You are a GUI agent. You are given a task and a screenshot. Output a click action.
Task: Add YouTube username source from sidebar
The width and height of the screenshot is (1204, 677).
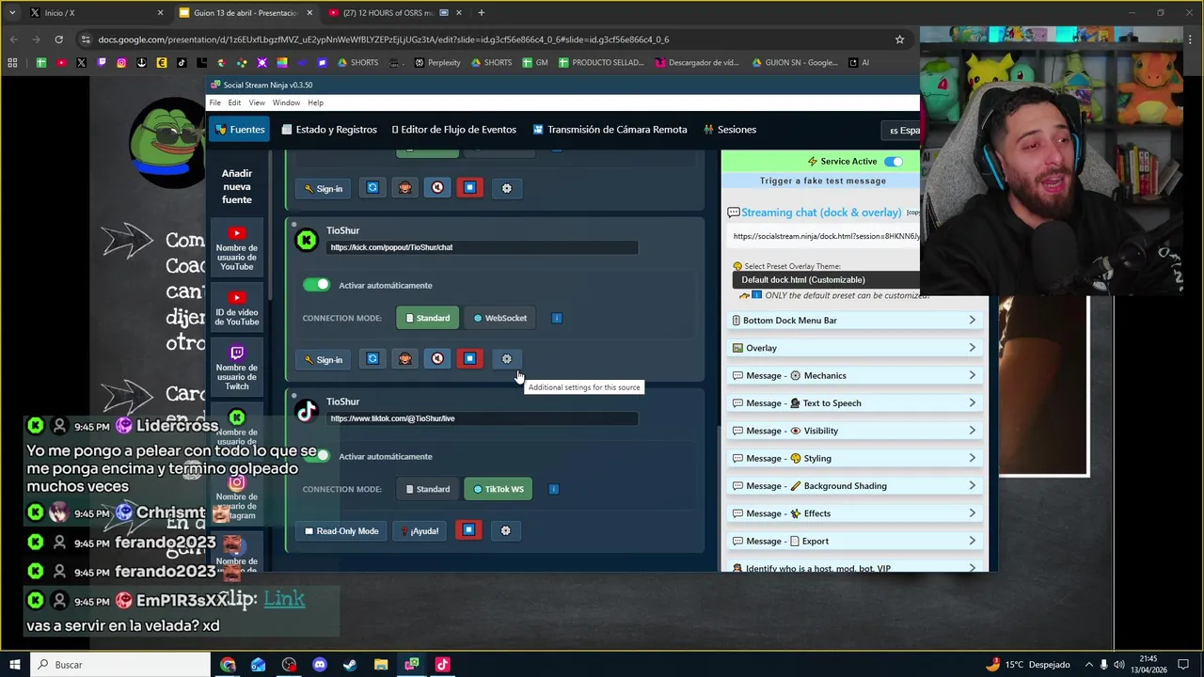(237, 249)
